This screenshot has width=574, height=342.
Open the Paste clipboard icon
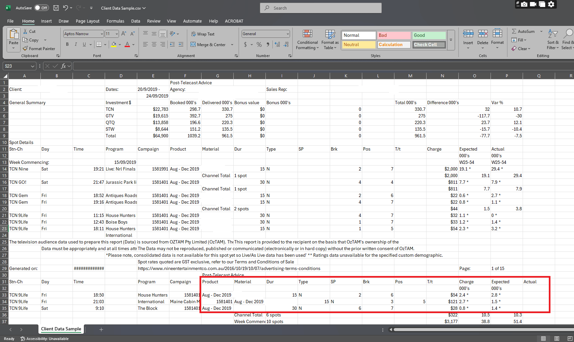pos(14,34)
